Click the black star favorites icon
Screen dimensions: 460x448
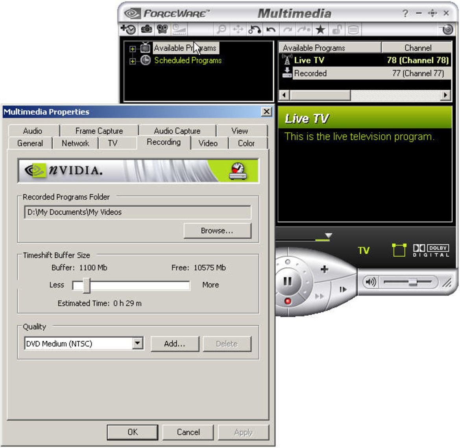coord(320,30)
